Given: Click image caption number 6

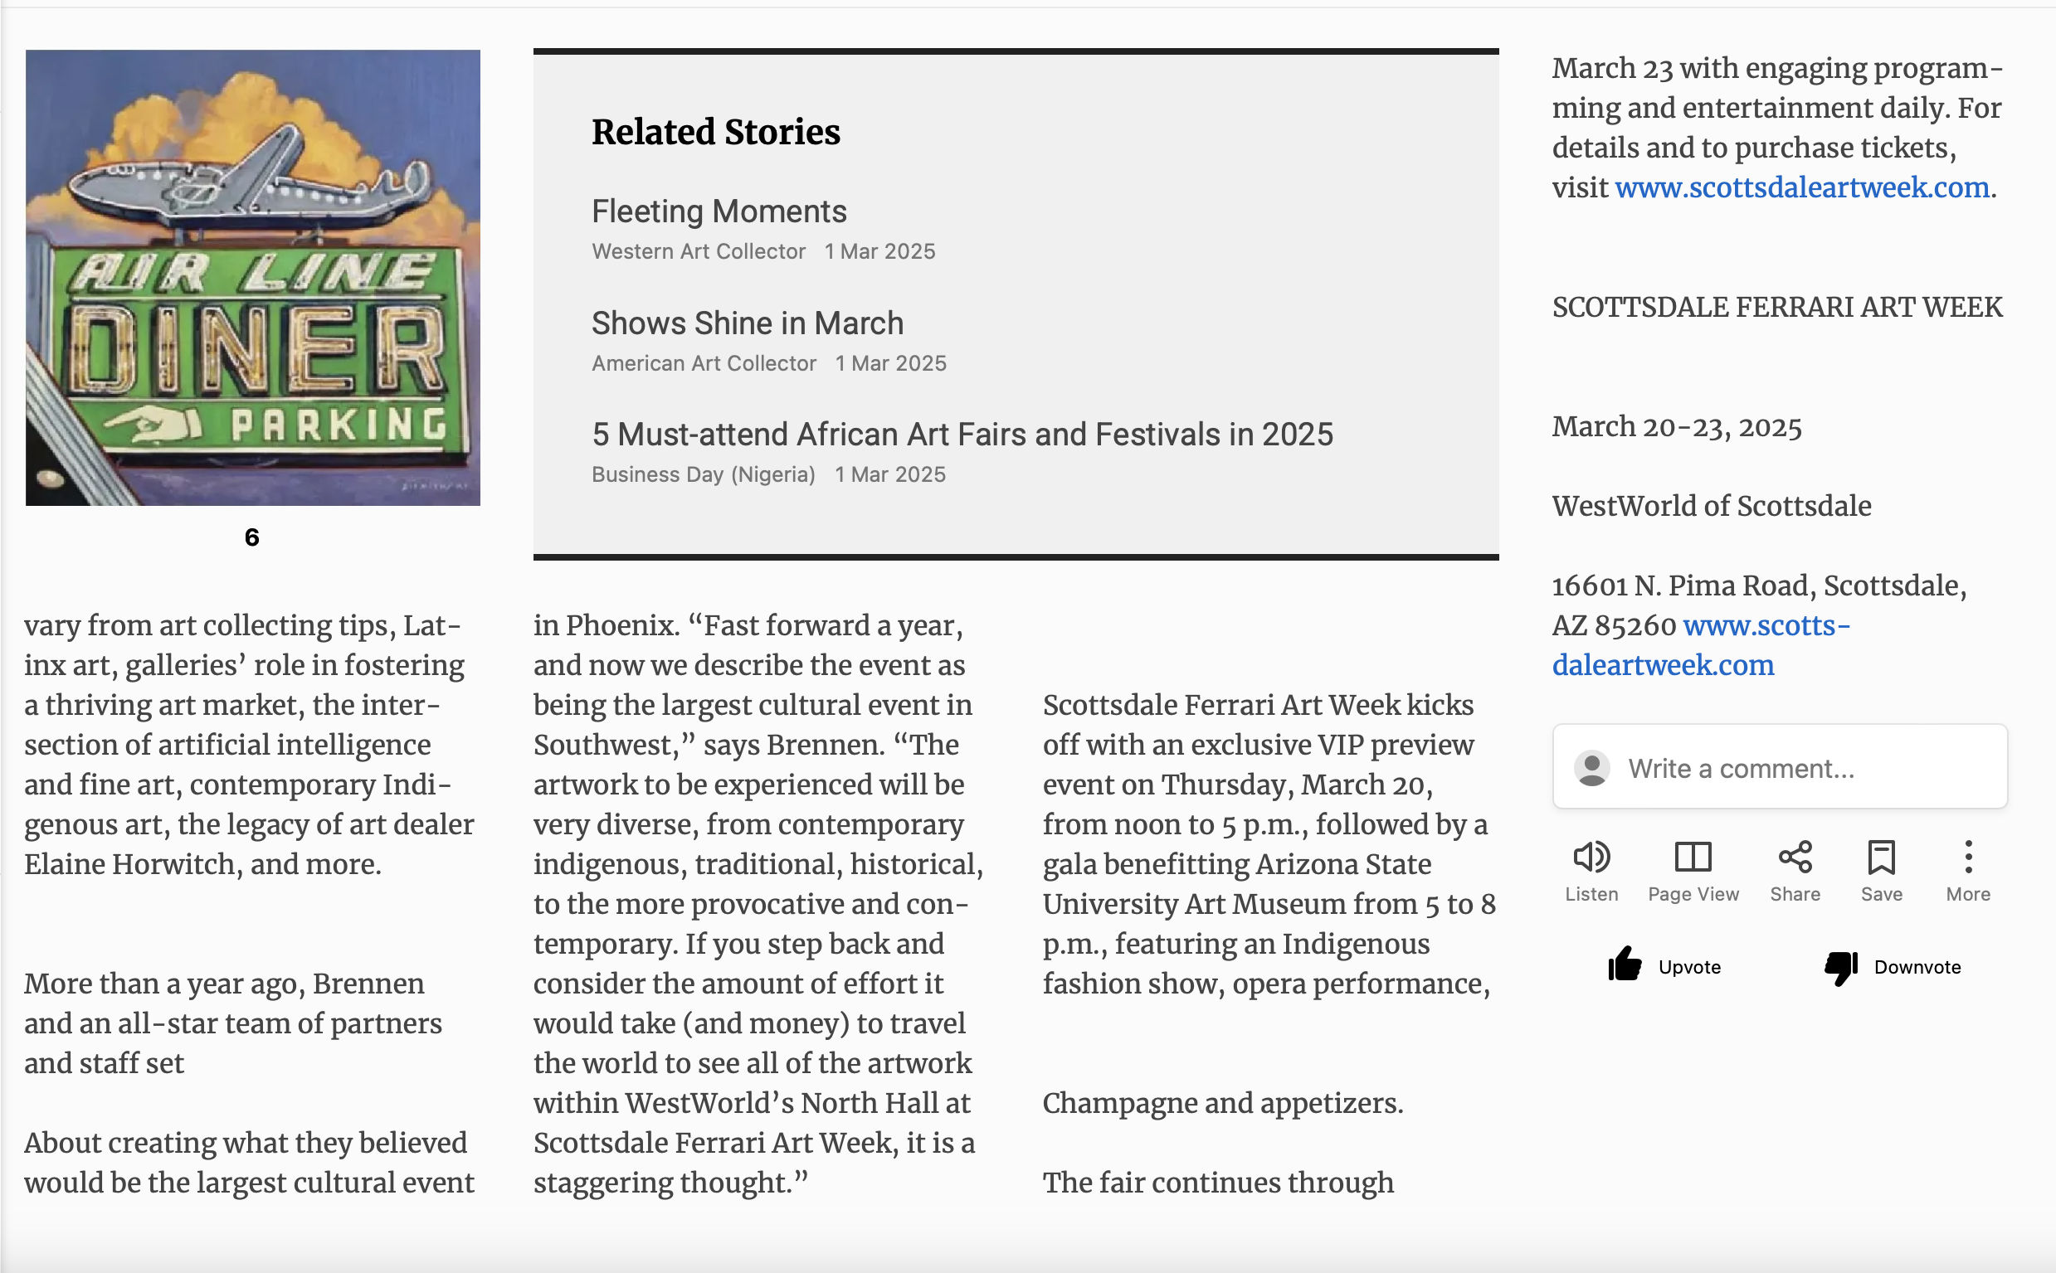Looking at the screenshot, I should coord(252,537).
